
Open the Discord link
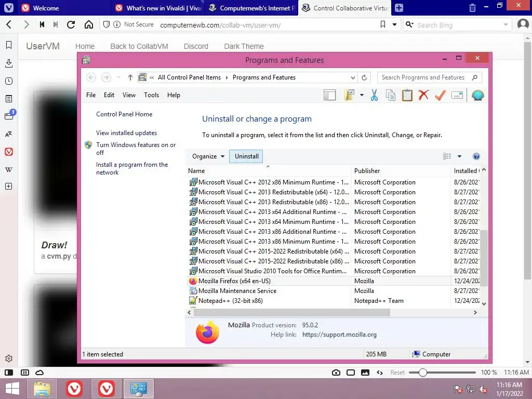click(x=196, y=46)
